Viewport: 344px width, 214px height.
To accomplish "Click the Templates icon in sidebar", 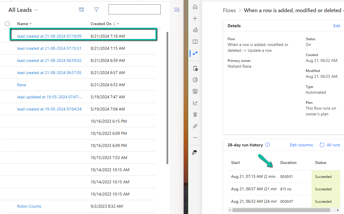I will click(x=195, y=30).
